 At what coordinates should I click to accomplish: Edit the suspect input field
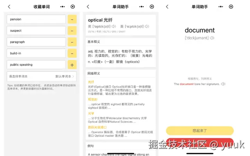(x=36, y=30)
